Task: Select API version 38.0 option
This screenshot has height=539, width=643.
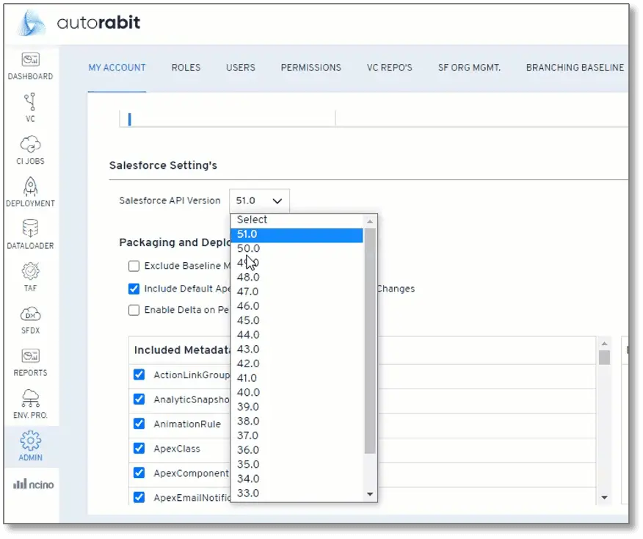Action: 297,422
